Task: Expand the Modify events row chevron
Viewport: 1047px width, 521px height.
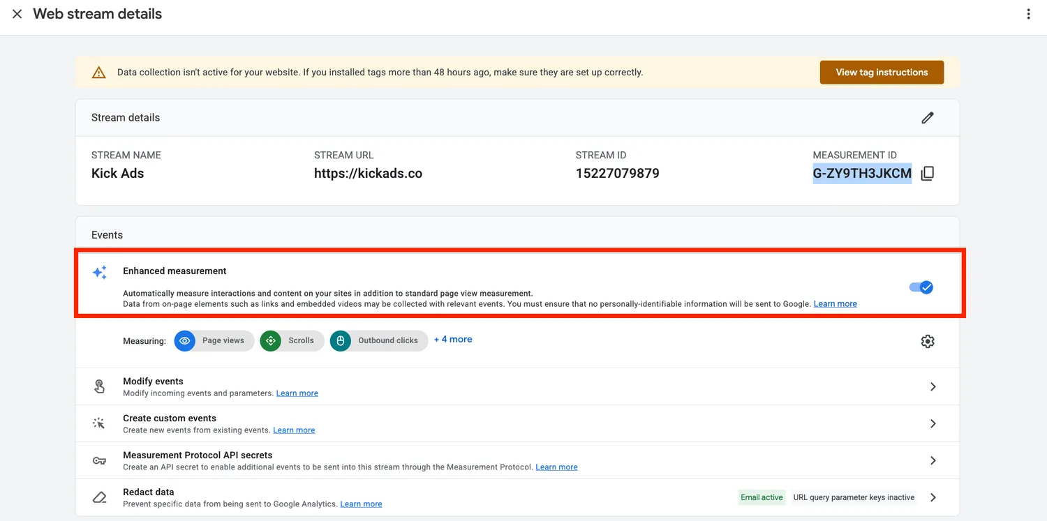Action: click(x=933, y=386)
